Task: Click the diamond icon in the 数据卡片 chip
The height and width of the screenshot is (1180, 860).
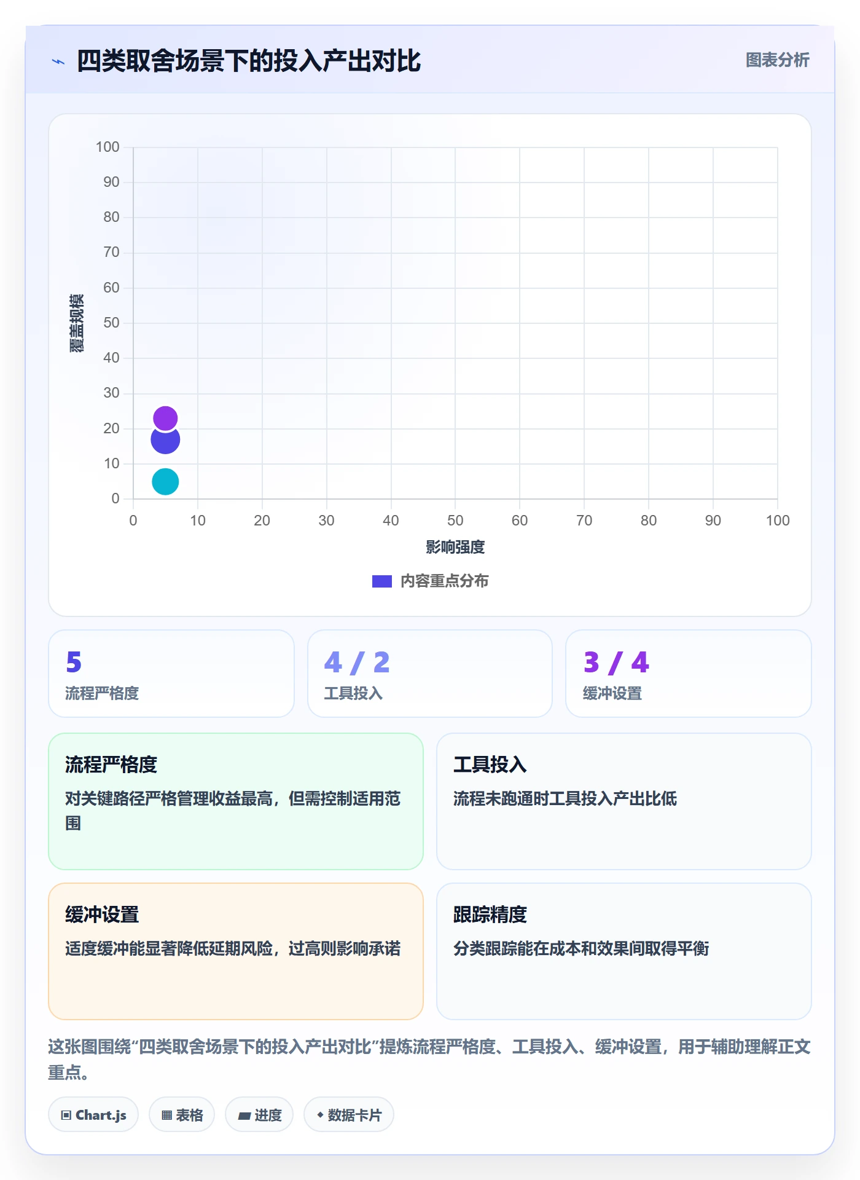Action: click(320, 1115)
